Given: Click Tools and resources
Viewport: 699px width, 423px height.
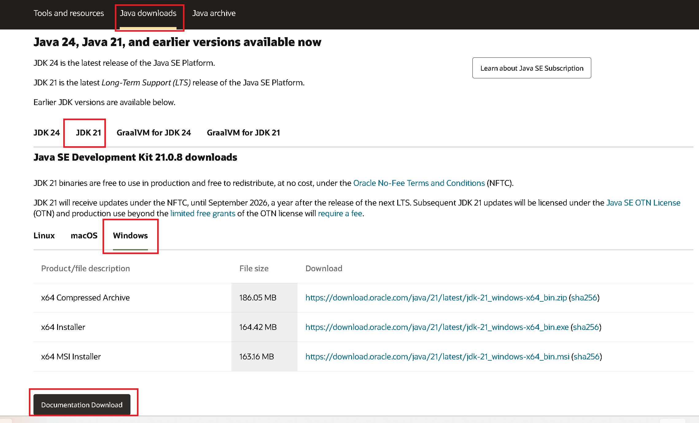Looking at the screenshot, I should [68, 14].
